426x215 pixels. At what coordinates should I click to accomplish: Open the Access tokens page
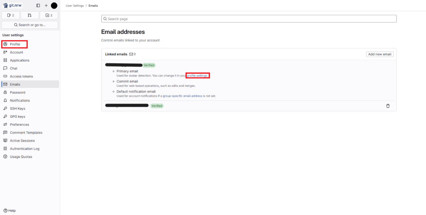point(21,76)
